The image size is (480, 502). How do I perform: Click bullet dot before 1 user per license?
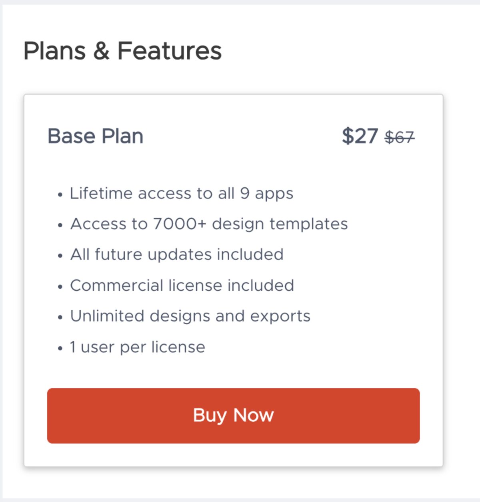(60, 349)
